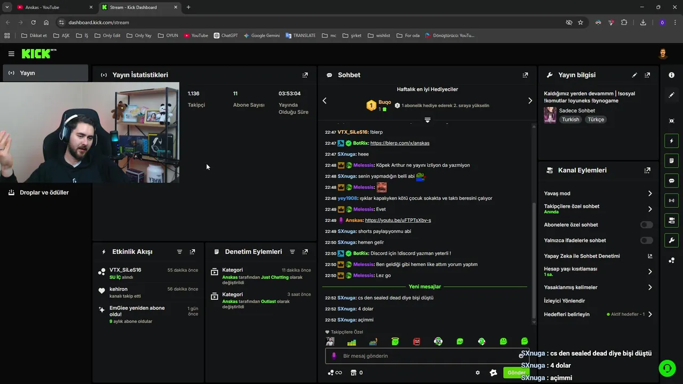
Task: Open the Chrome tab list dropdown
Action: coord(7,7)
